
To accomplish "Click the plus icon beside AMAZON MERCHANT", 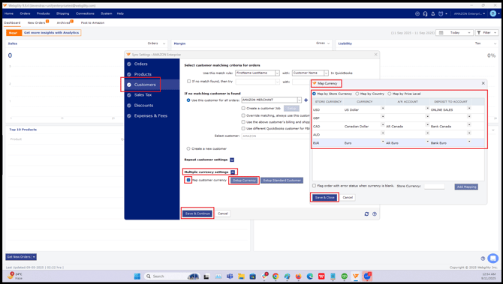I will click(306, 100).
